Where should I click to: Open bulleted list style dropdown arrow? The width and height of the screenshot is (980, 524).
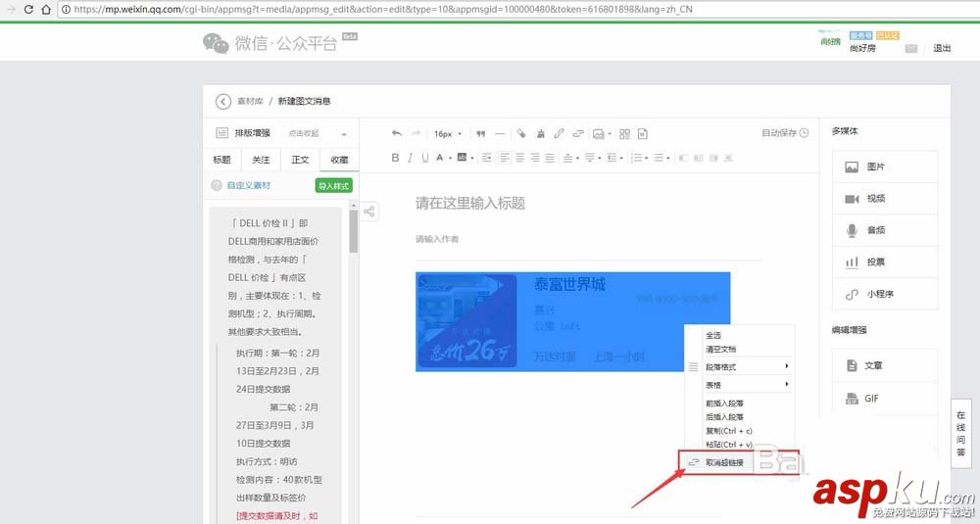point(667,158)
